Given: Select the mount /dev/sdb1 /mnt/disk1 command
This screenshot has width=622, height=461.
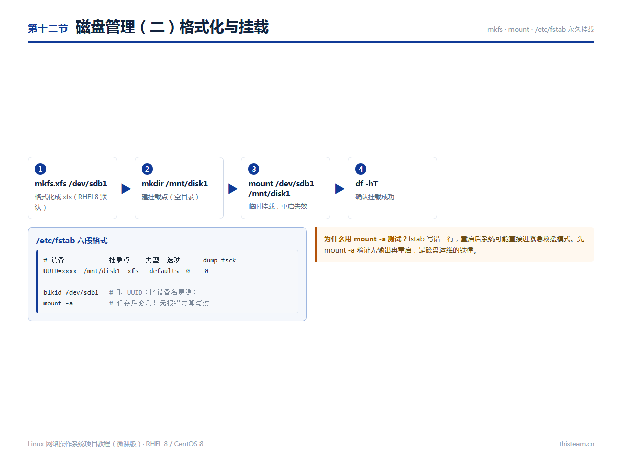Looking at the screenshot, I should 281,188.
